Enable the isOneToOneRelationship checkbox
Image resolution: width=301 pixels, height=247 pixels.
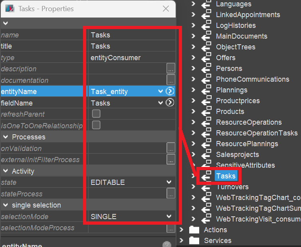(96, 125)
